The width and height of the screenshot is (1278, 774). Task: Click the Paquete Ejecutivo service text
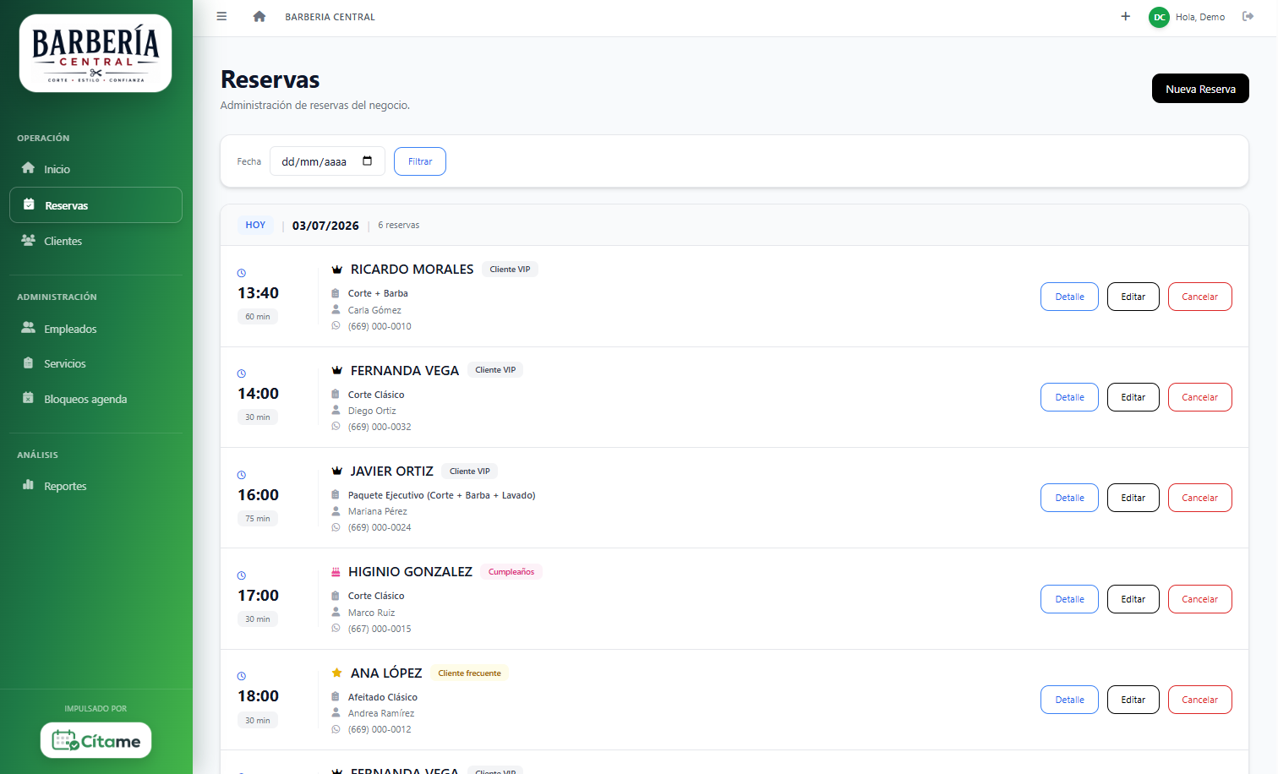(442, 495)
